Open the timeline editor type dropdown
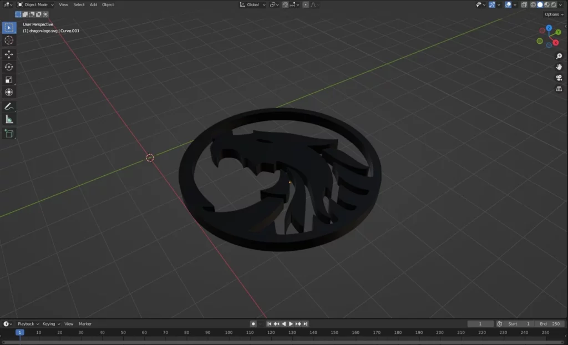This screenshot has height=345, width=568. click(x=8, y=324)
